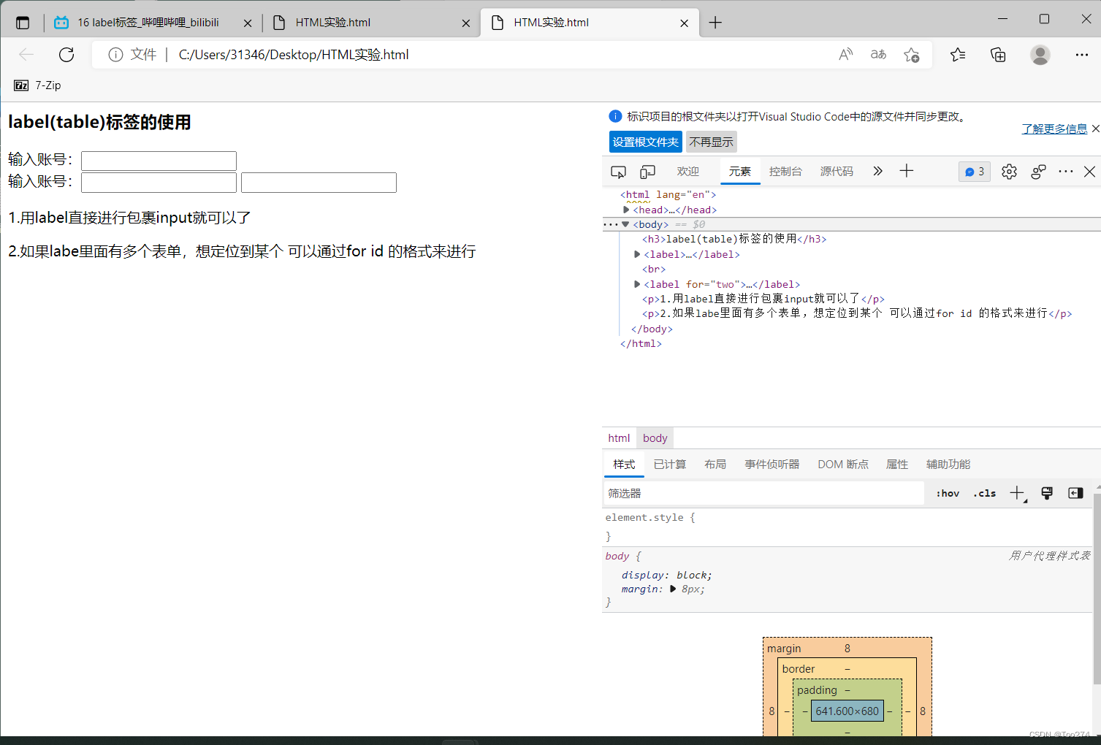The image size is (1101, 745).
Task: Click the address bar URL
Action: click(x=294, y=55)
